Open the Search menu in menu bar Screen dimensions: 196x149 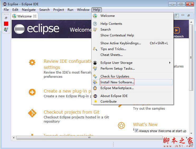point(44,9)
